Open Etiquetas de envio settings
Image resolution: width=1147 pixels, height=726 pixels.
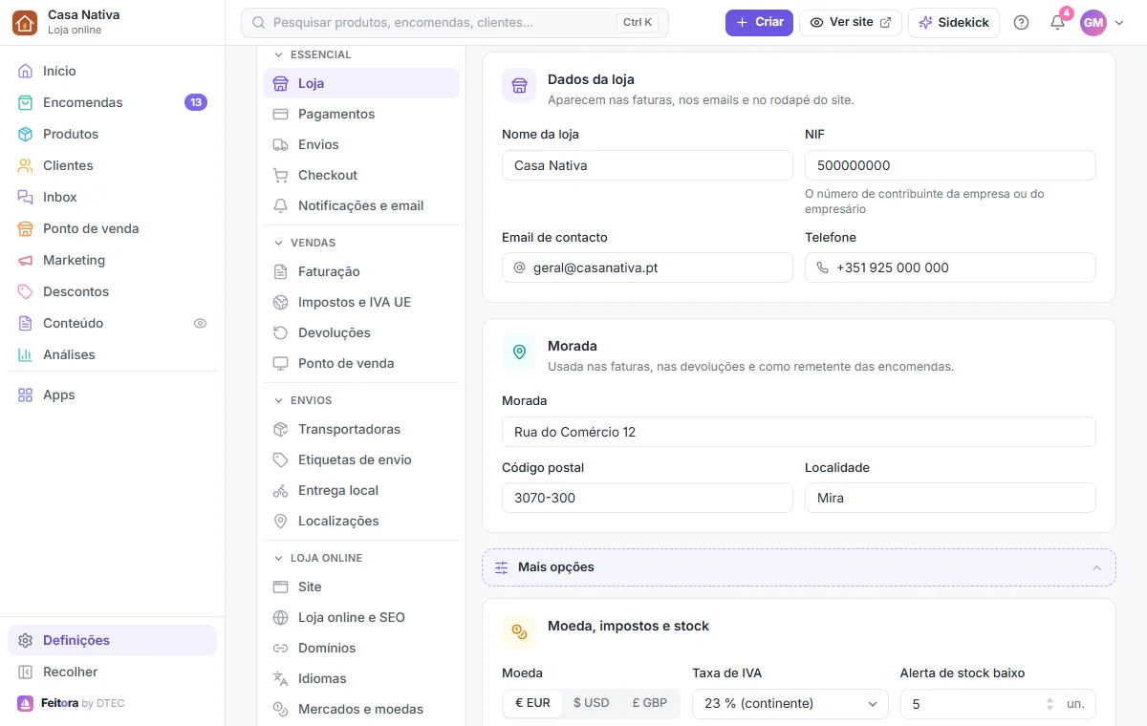coord(361,459)
